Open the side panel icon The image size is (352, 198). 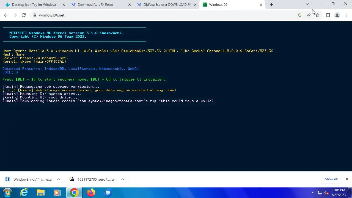(x=328, y=15)
